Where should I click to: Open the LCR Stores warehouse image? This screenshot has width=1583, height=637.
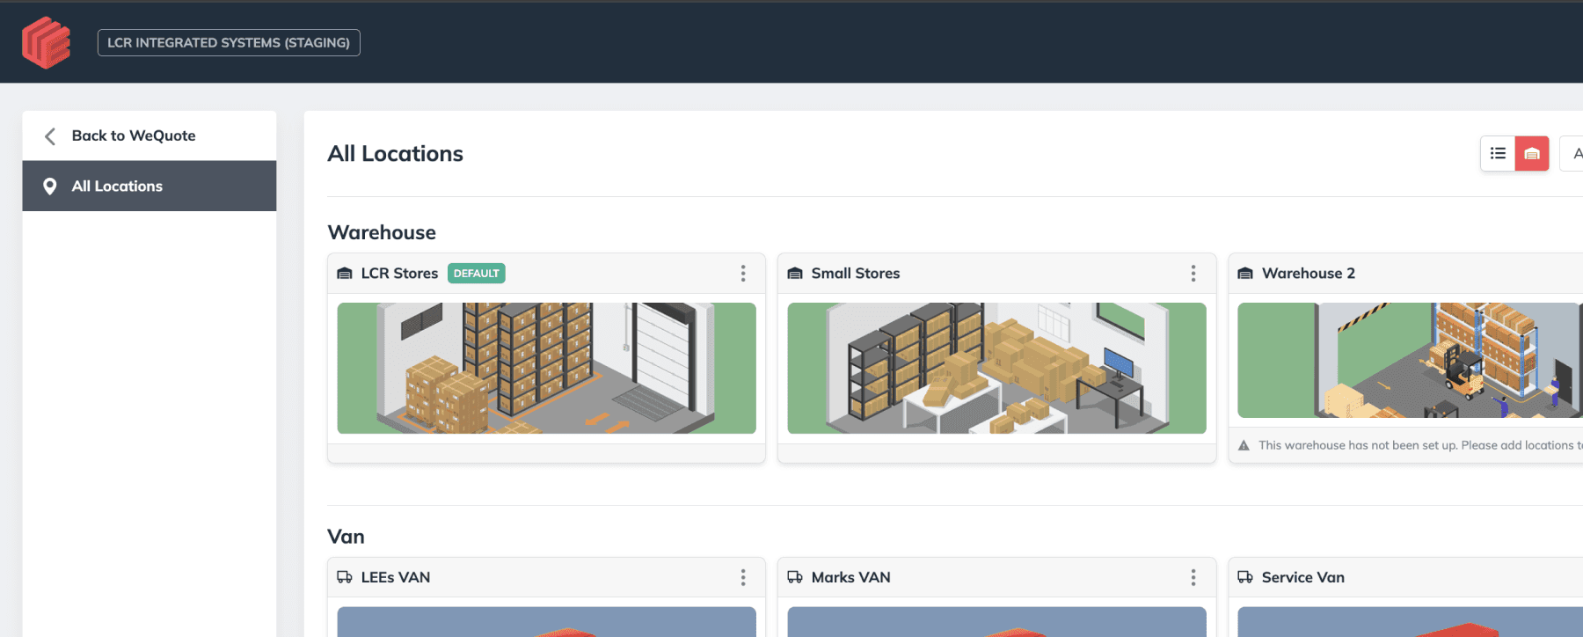[546, 368]
